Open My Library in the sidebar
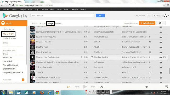The image size is (170, 95). coord(8,34)
